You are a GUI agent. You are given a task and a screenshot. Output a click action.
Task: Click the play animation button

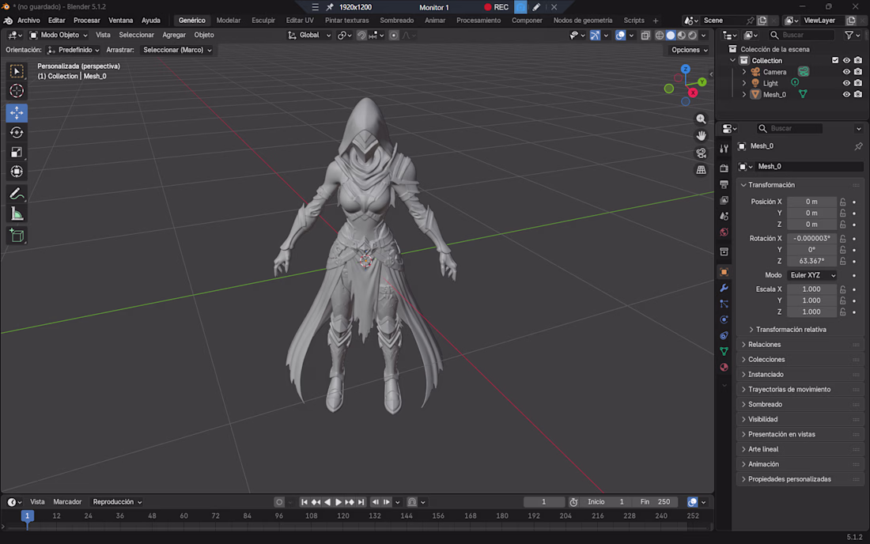[x=338, y=502]
